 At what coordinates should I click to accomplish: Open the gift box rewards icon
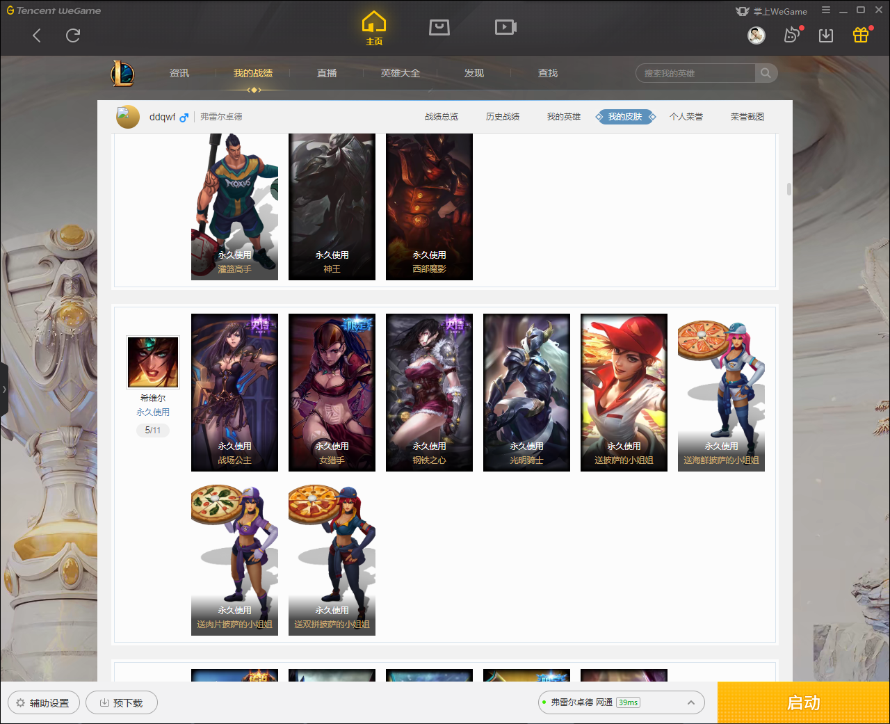[x=861, y=35]
